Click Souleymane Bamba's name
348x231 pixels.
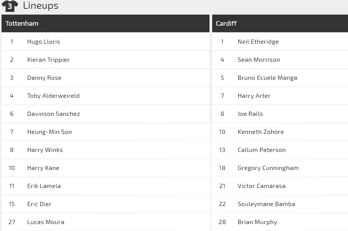click(266, 204)
